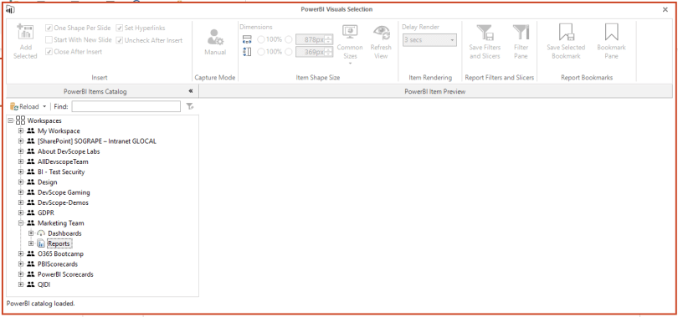Click the Marketing Team workspace icon
Image resolution: width=678 pixels, height=317 pixels.
tap(30, 223)
